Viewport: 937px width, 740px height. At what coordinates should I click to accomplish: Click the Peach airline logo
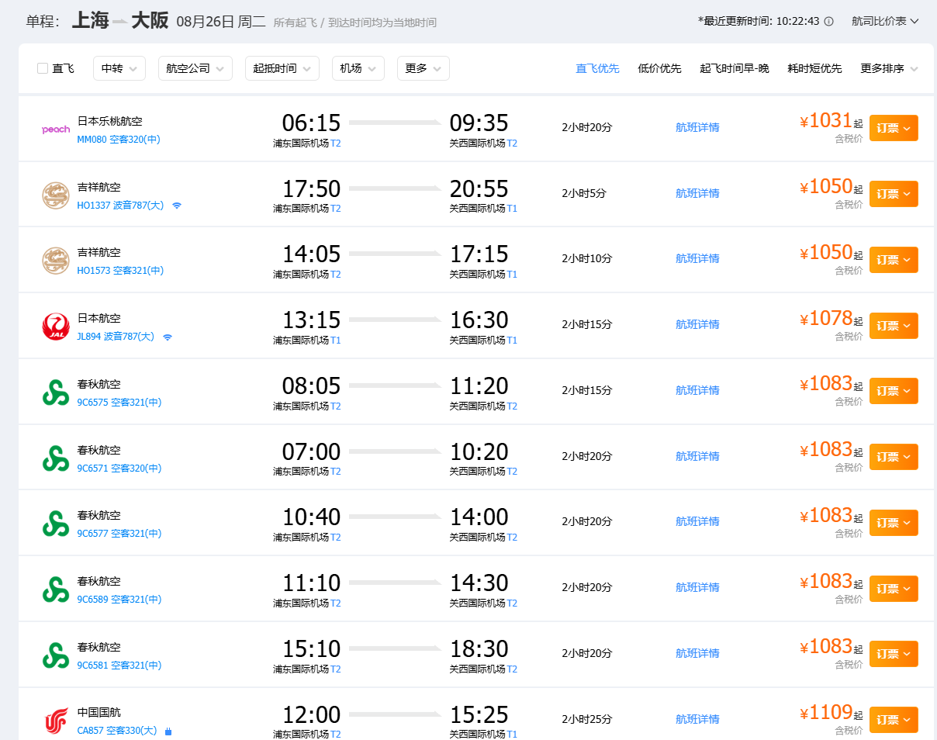[x=56, y=130]
